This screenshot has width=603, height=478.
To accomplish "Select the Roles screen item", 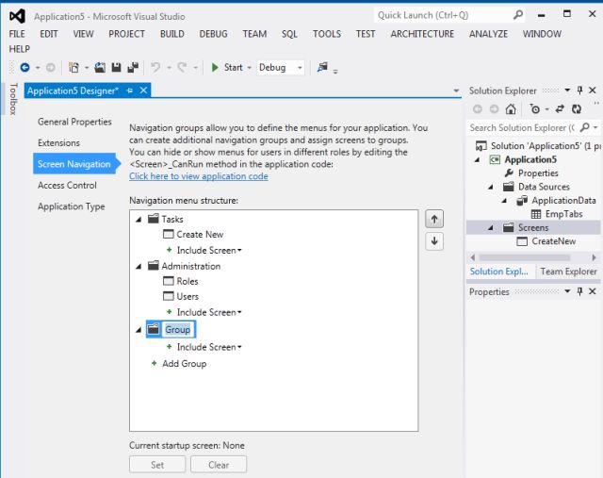I will point(181,281).
